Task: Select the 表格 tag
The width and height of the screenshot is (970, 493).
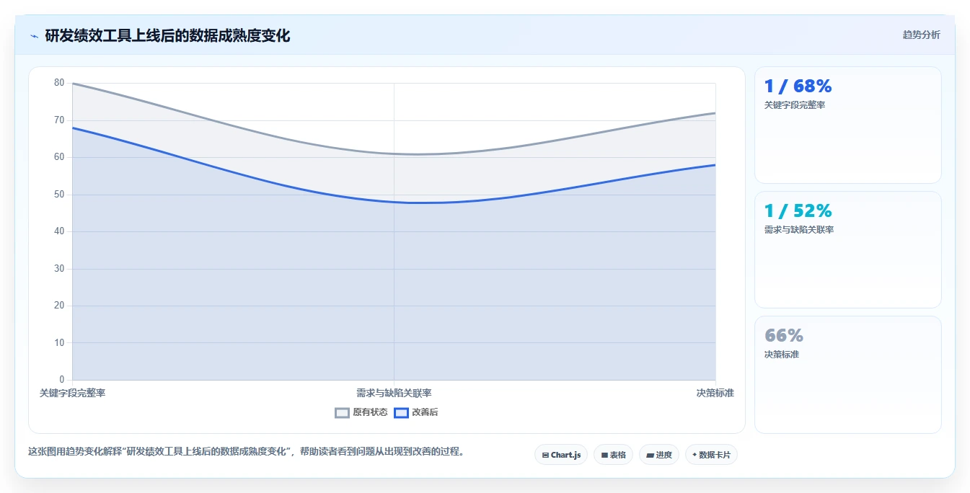Action: pos(613,455)
